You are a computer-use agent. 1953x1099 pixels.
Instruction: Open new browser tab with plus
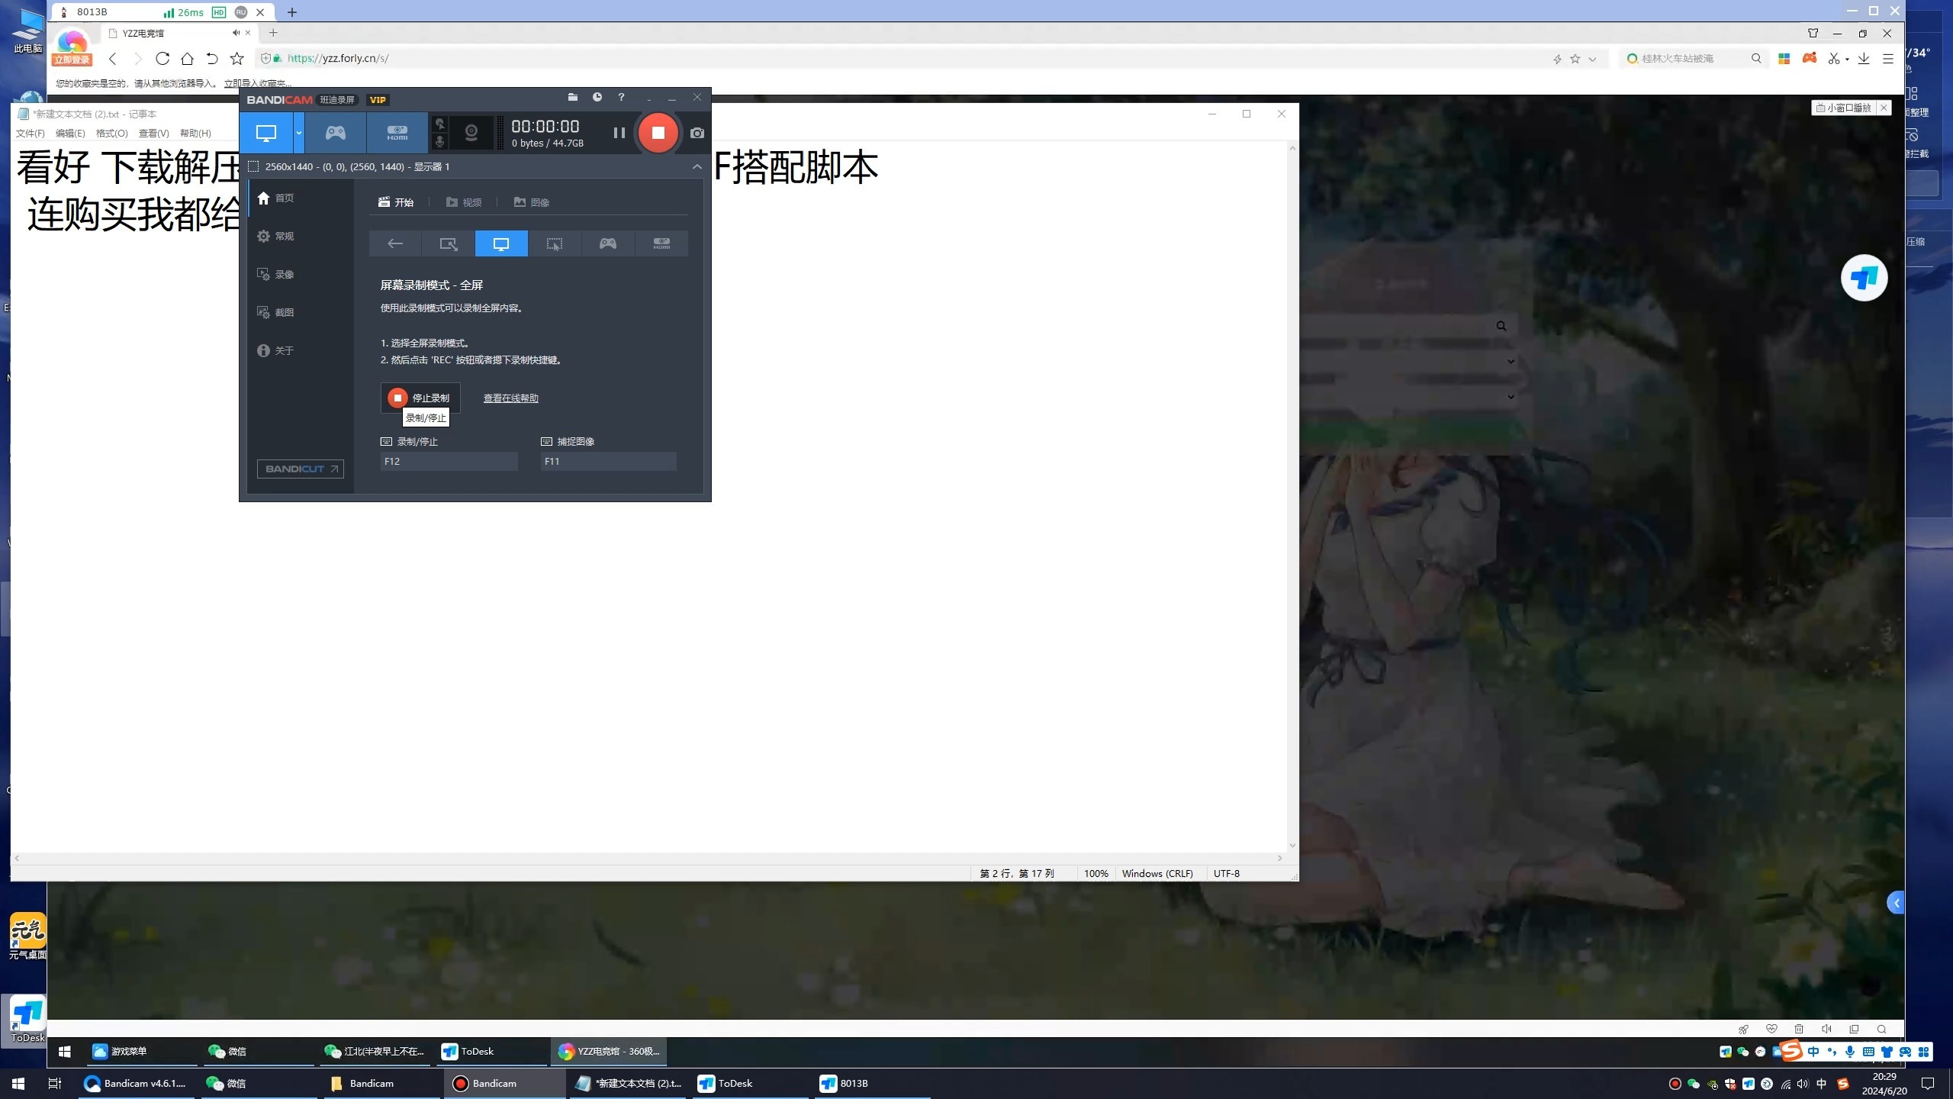pyautogui.click(x=273, y=33)
